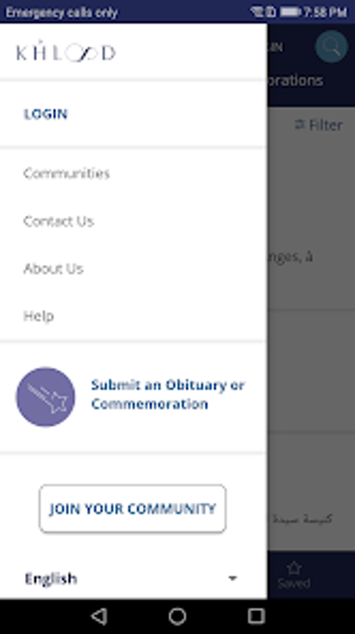
Task: Tap the purple shooting star icon
Action: point(46,397)
